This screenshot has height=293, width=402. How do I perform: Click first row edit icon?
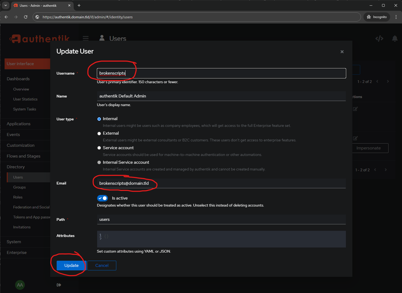[x=355, y=109]
